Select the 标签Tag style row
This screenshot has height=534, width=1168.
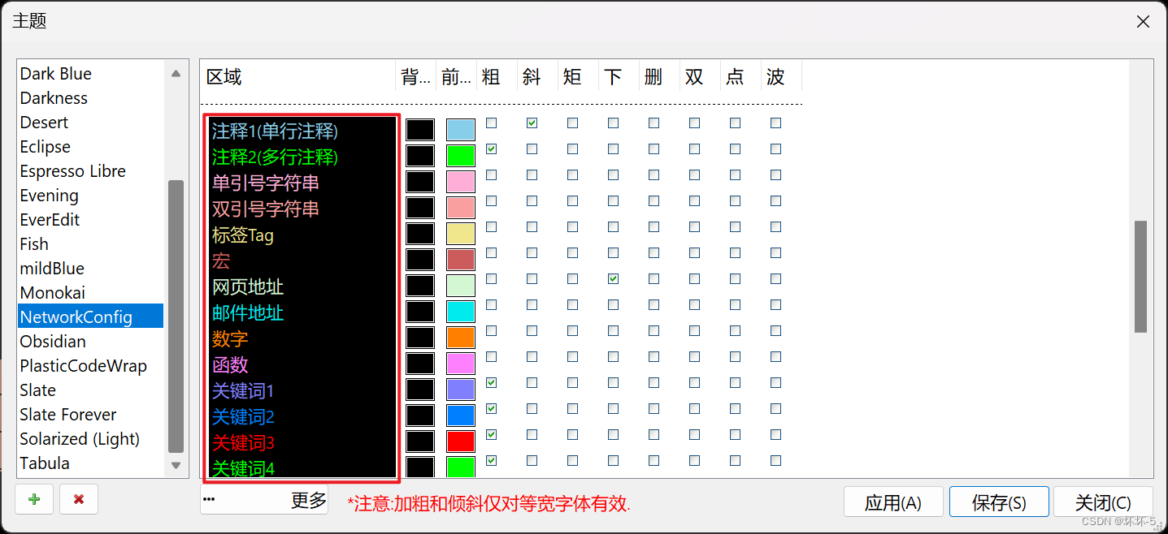click(x=301, y=235)
